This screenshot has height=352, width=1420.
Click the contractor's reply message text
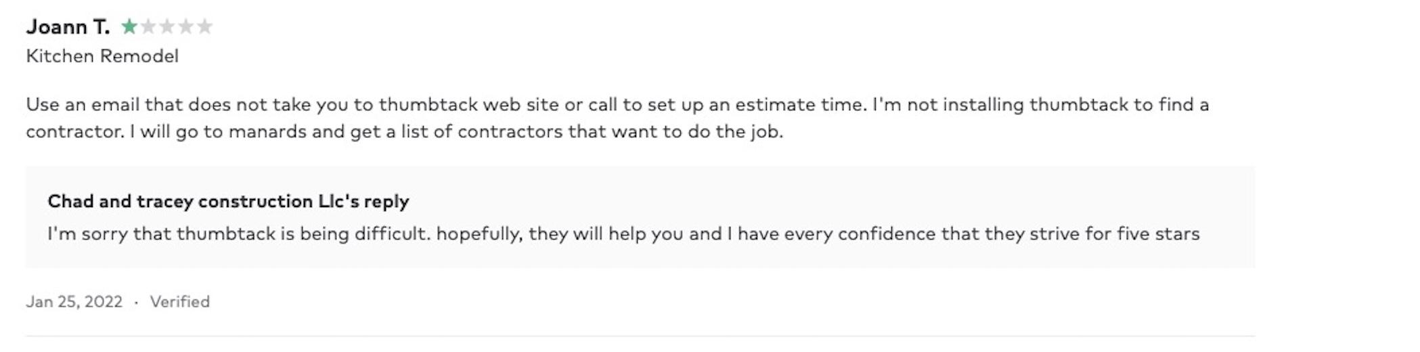tap(623, 234)
